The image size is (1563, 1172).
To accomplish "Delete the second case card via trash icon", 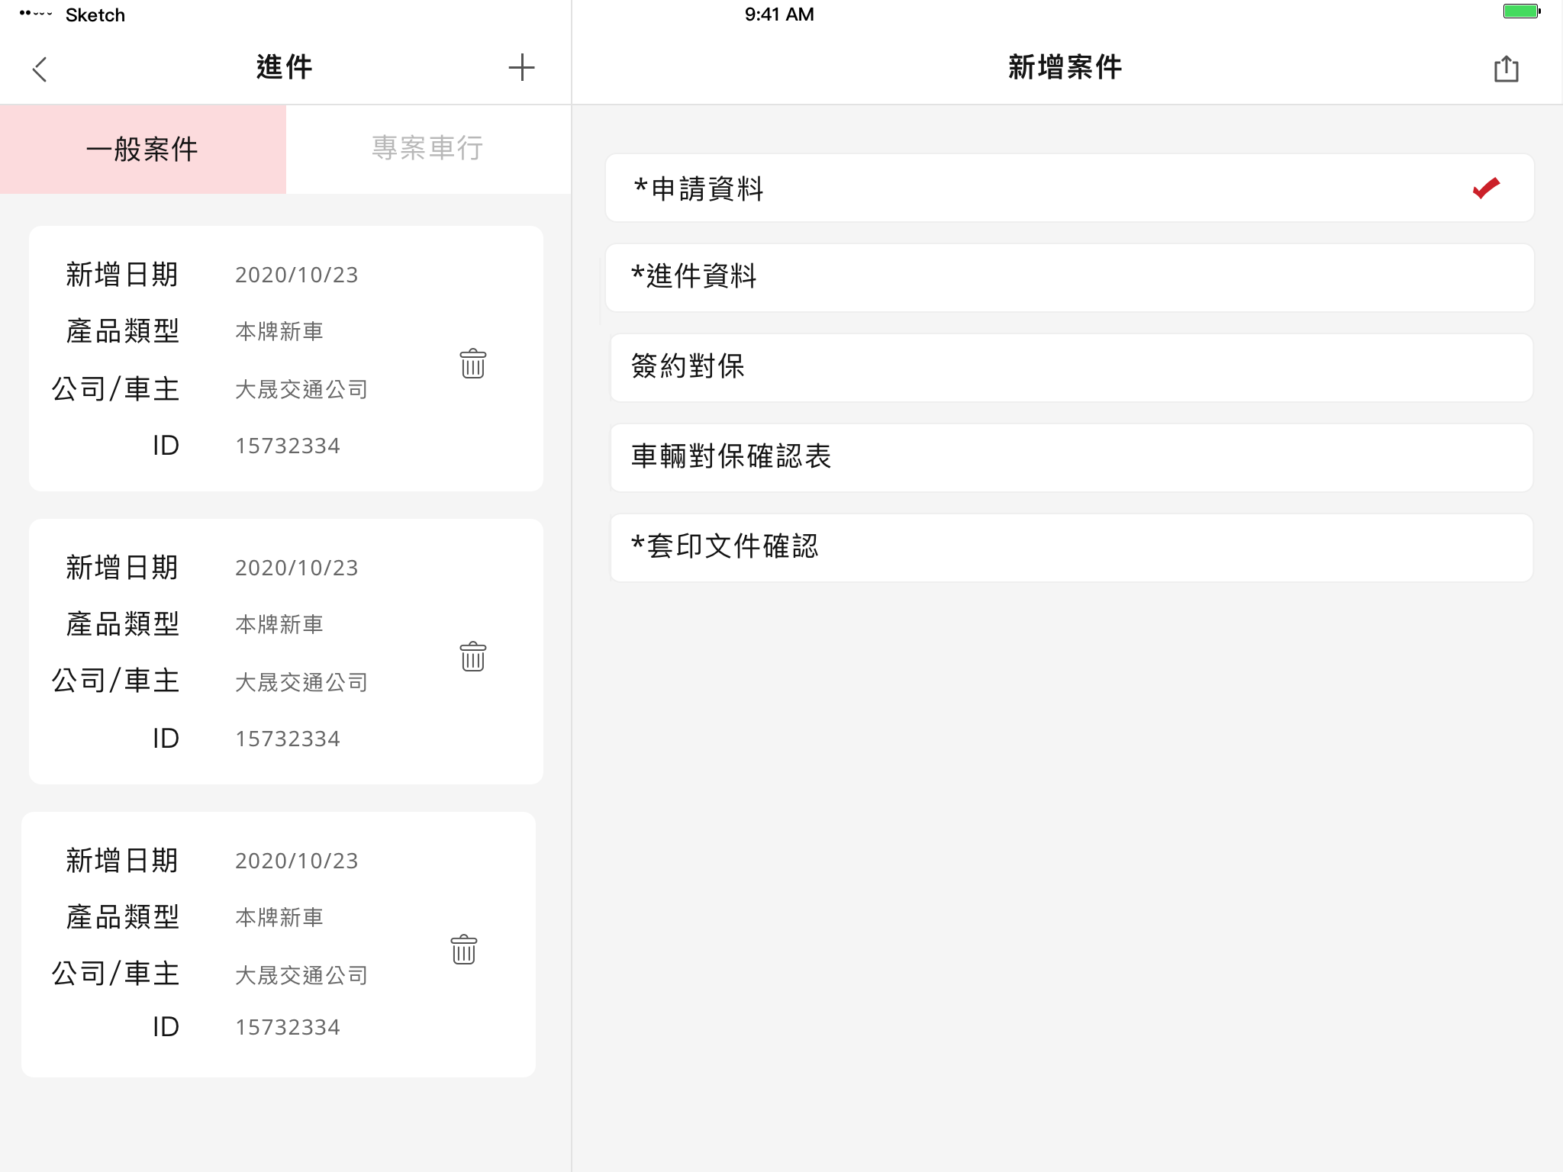I will pyautogui.click(x=473, y=656).
